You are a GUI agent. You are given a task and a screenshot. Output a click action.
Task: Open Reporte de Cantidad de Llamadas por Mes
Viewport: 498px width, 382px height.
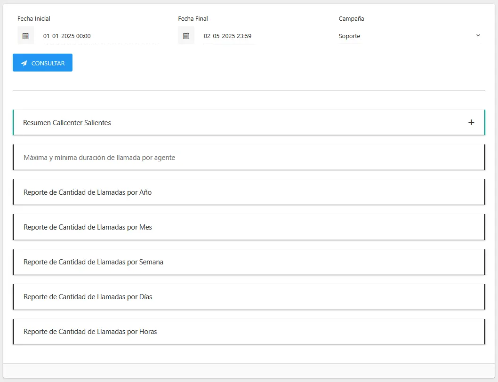[x=88, y=227]
